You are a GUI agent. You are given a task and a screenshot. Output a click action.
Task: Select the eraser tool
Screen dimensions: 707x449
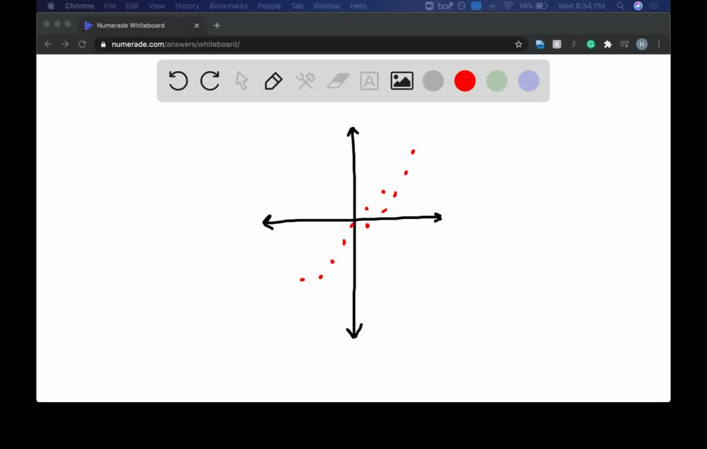[x=338, y=82]
